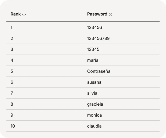This screenshot has width=166, height=138.
Task: Click the monica password entry
Action: 94,115
